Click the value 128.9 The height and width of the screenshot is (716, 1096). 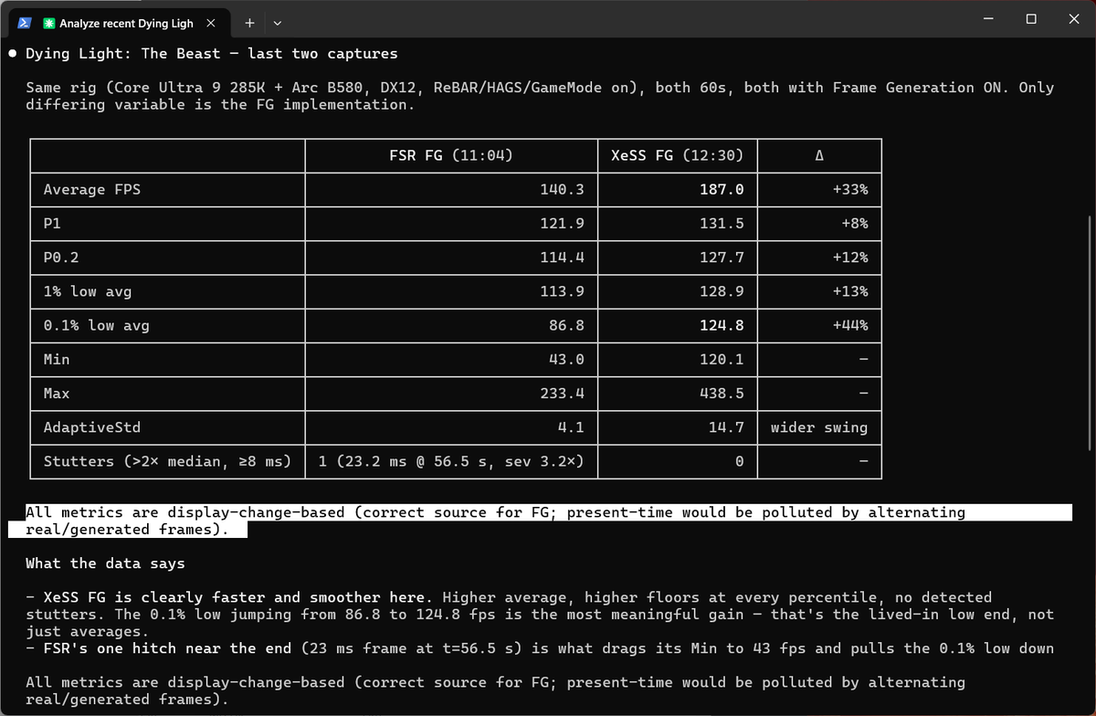721,291
